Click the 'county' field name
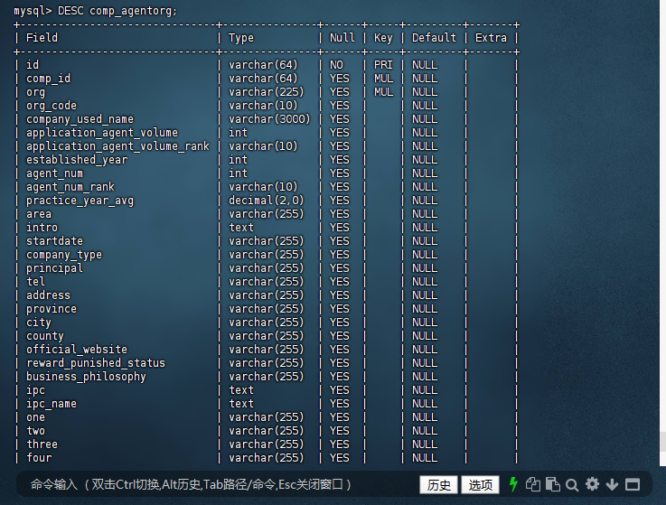Screen dimensions: 666x505 click(x=45, y=336)
